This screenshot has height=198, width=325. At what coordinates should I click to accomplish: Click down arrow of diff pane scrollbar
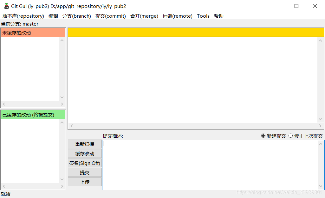[321, 119]
